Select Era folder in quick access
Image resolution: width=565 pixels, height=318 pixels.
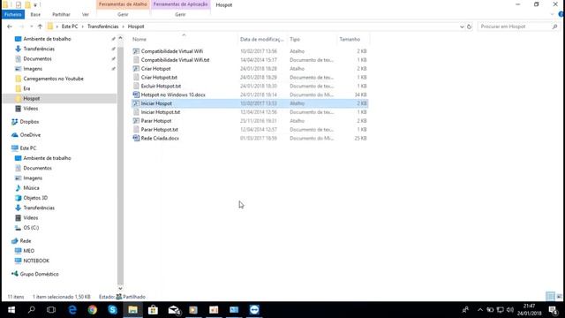pos(26,88)
